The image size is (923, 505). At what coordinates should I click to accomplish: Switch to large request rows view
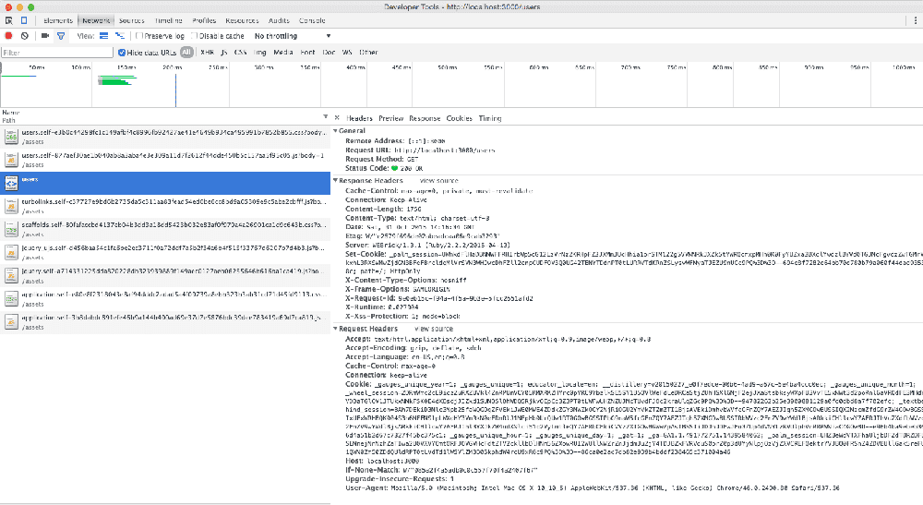click(103, 36)
